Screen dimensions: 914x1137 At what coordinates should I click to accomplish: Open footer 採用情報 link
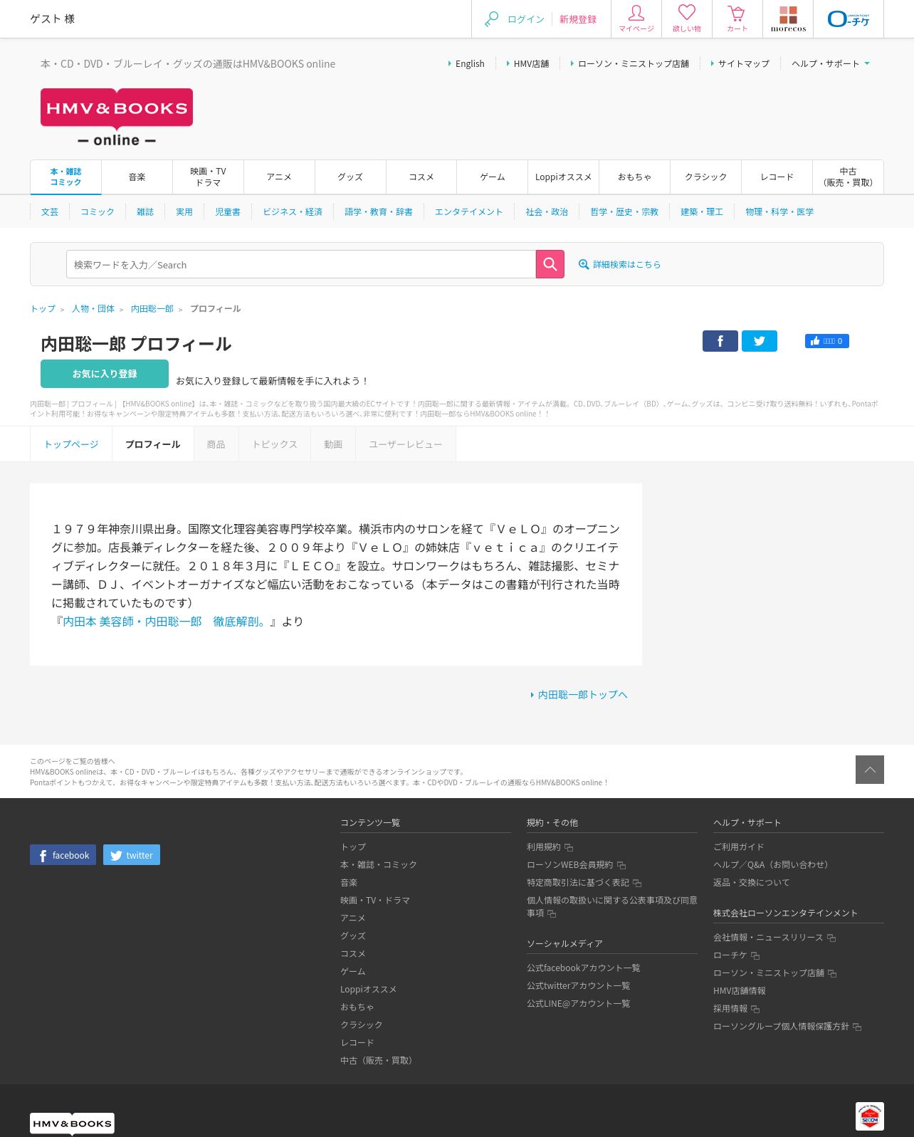click(x=730, y=1008)
